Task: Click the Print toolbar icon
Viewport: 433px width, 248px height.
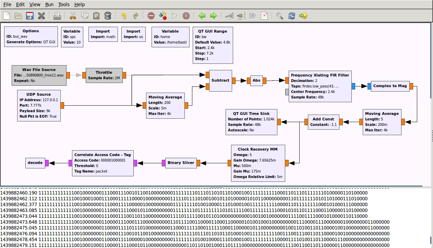Action: point(57,16)
